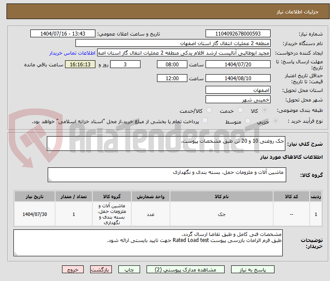Click the پاسخ به نیاز button
The width and height of the screenshot is (330, 281).
pyautogui.click(x=252, y=269)
